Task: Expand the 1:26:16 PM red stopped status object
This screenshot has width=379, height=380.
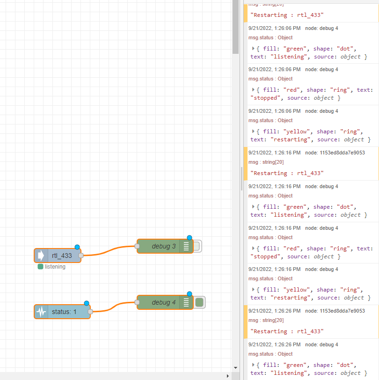Action: [x=253, y=248]
